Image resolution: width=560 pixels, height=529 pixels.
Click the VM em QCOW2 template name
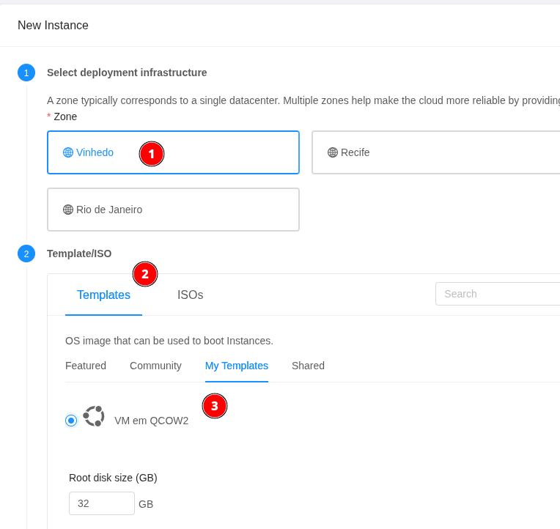pos(151,421)
